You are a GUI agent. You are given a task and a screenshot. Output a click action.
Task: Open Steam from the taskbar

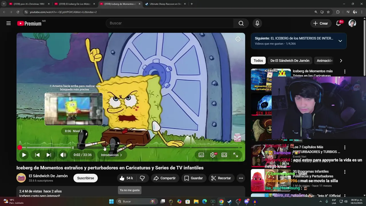click(x=229, y=201)
